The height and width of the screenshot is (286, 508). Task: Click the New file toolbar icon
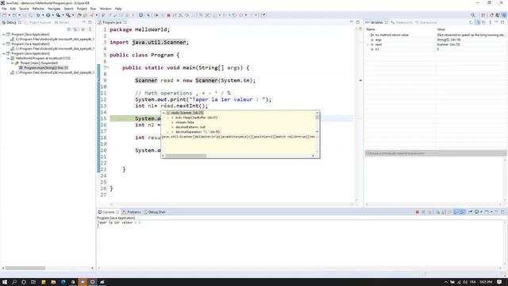point(5,15)
